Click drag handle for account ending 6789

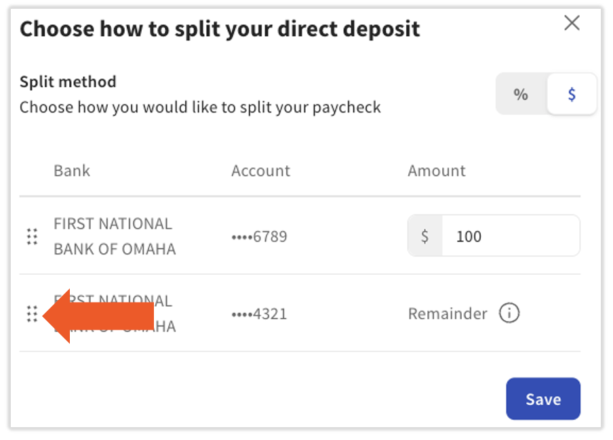click(32, 236)
